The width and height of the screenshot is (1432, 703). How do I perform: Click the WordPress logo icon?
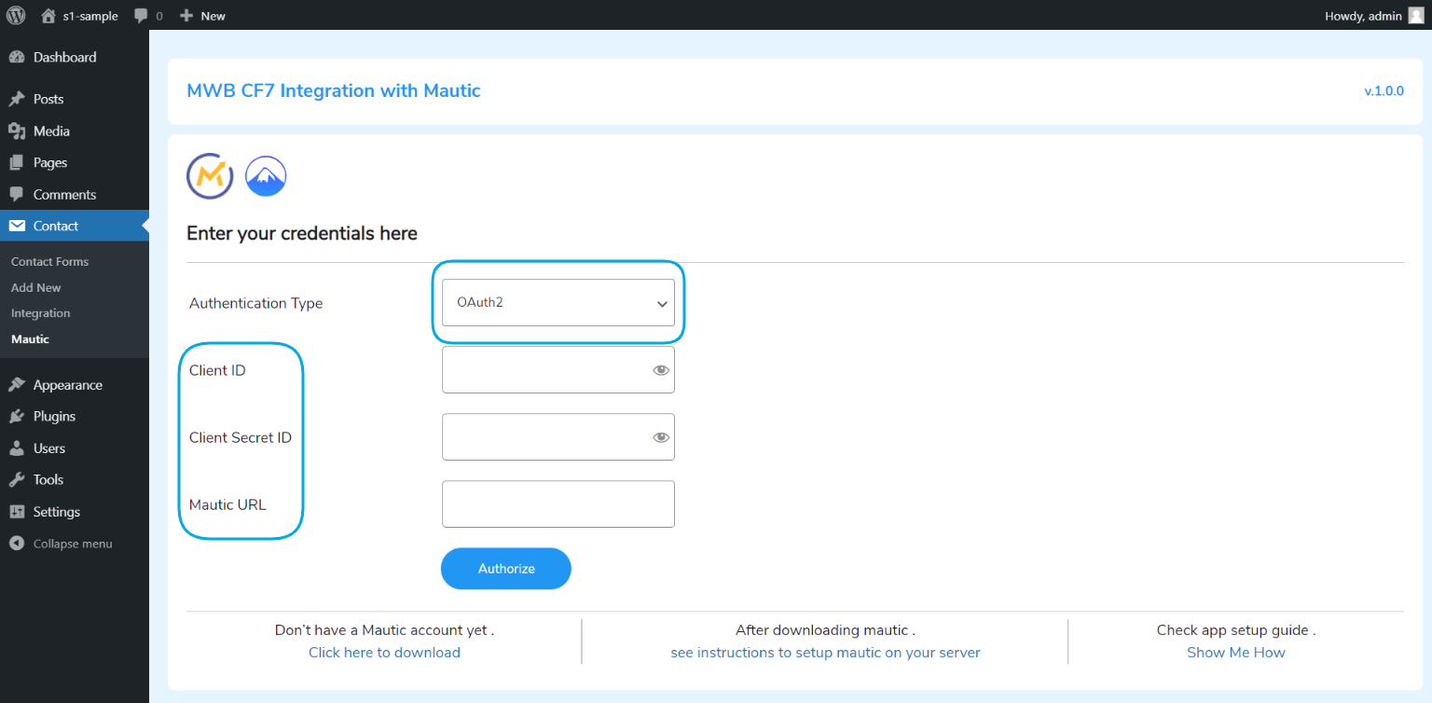pos(16,15)
